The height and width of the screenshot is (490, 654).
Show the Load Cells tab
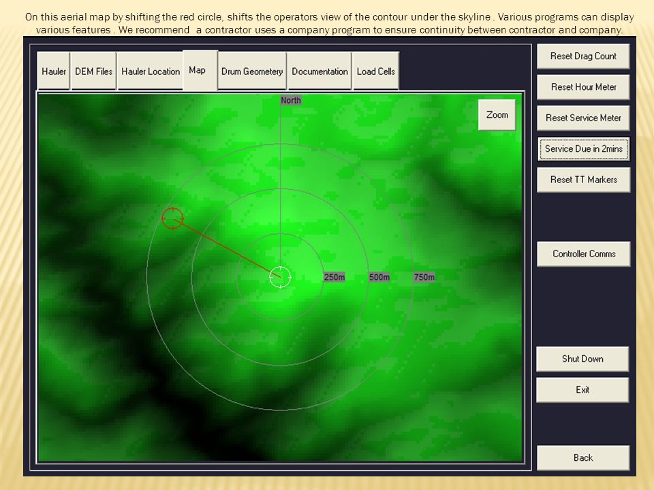[x=376, y=71]
